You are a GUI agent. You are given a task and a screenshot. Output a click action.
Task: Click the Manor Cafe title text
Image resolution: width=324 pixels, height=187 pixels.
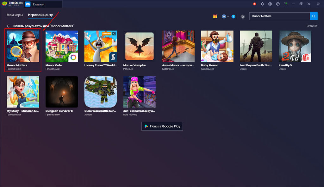[x=53, y=65]
